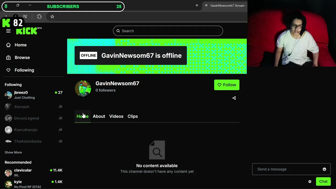This screenshot has width=336, height=189.
Task: Click the SUBSCRIBERS overlay label
Action: (63, 7)
